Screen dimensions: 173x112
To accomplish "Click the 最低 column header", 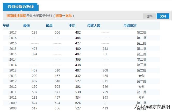I will click(26, 26).
